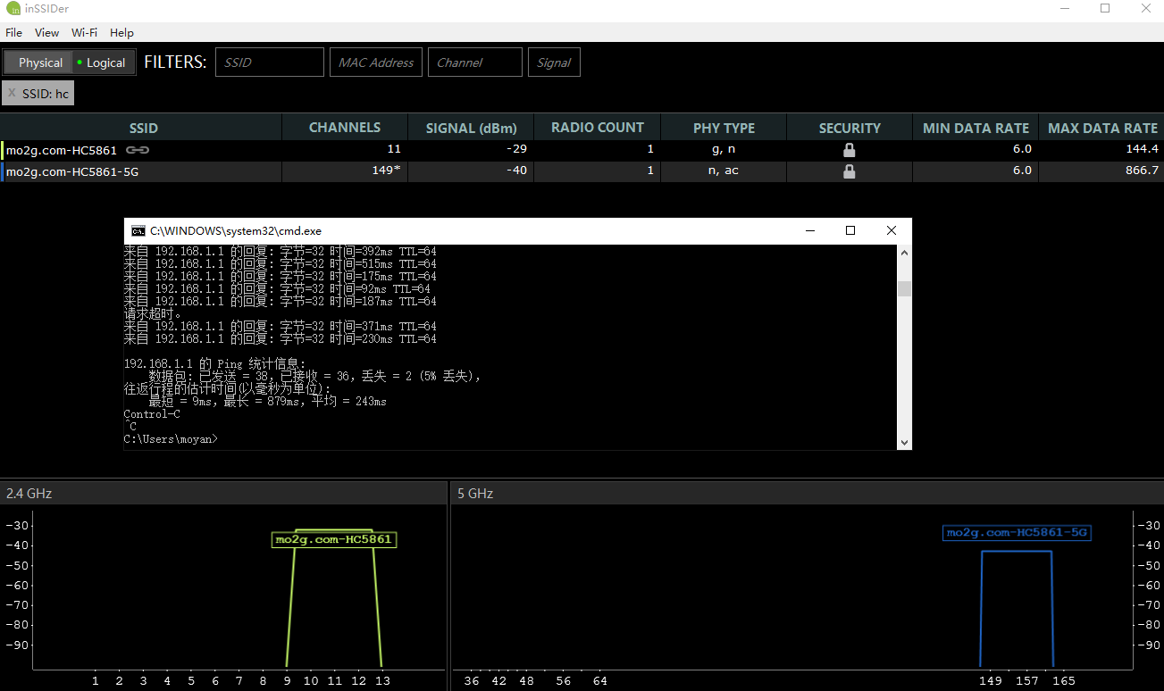
Task: Minimize the cmd.exe window
Action: point(810,230)
